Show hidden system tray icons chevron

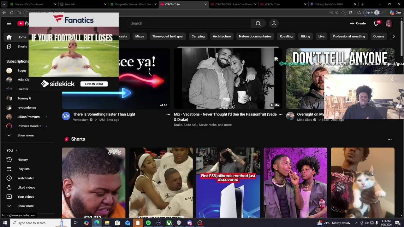pyautogui.click(x=357, y=223)
